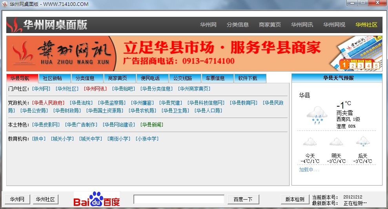Open the [华县农机局] link
The height and width of the screenshot is (209, 388).
pos(142,111)
